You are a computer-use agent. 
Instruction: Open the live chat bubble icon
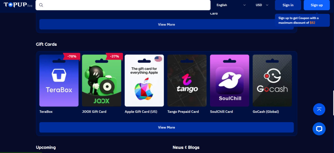click(319, 129)
